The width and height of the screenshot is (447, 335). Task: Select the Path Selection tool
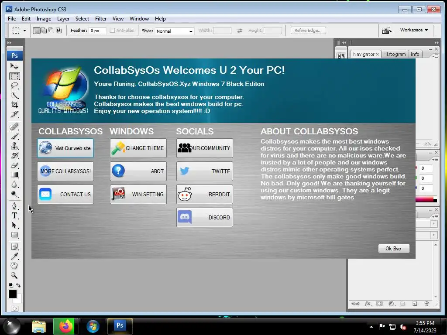pyautogui.click(x=14, y=225)
